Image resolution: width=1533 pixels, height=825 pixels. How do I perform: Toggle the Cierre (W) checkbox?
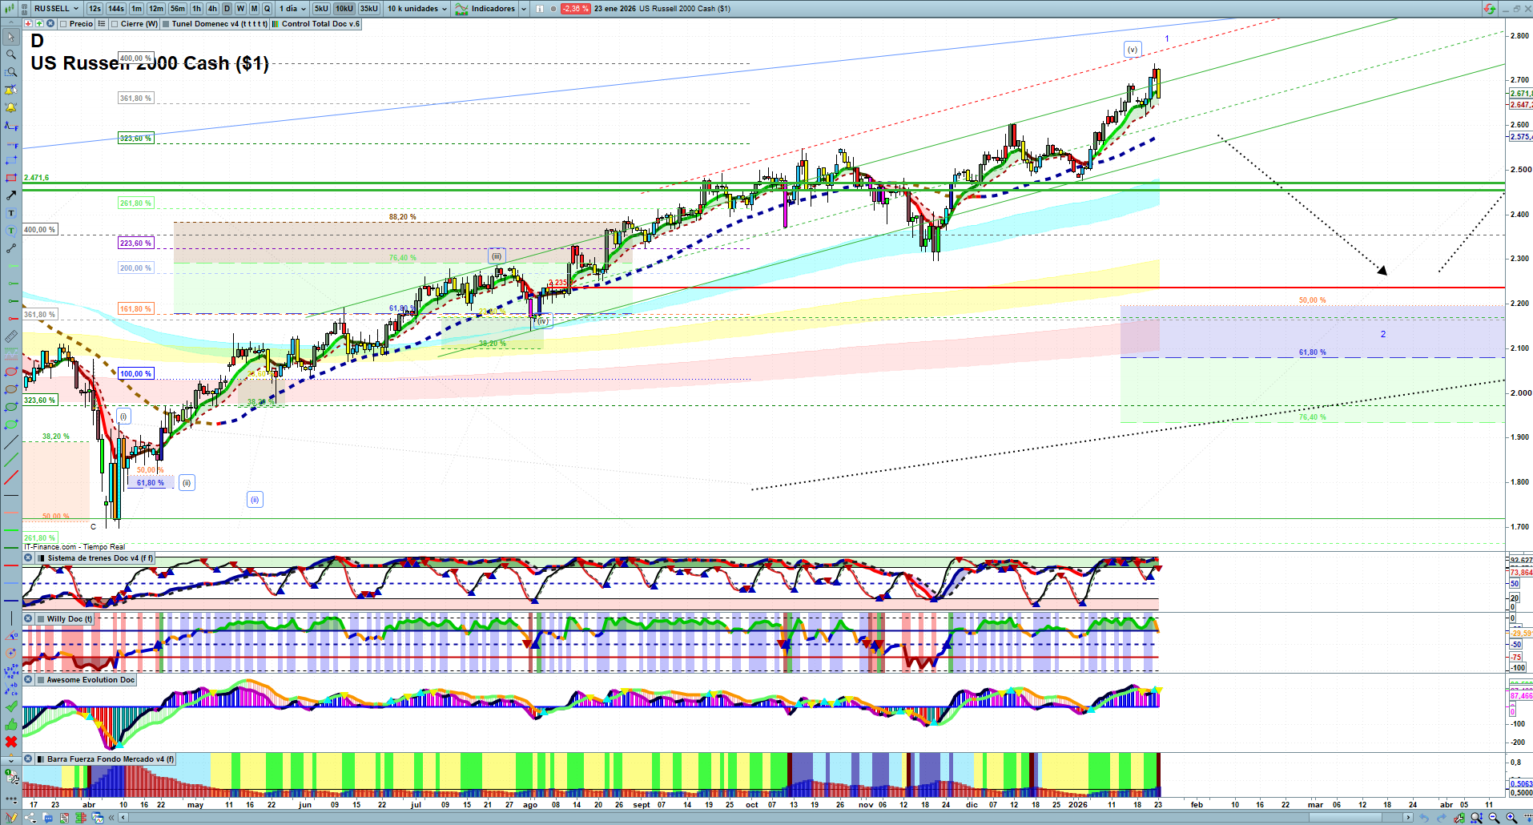coord(115,24)
